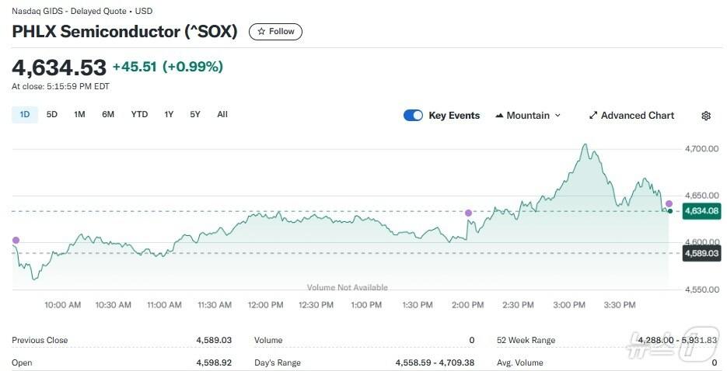This screenshot has height=371, width=727.
Task: Toggle the Key Events switch
Action: coord(413,116)
